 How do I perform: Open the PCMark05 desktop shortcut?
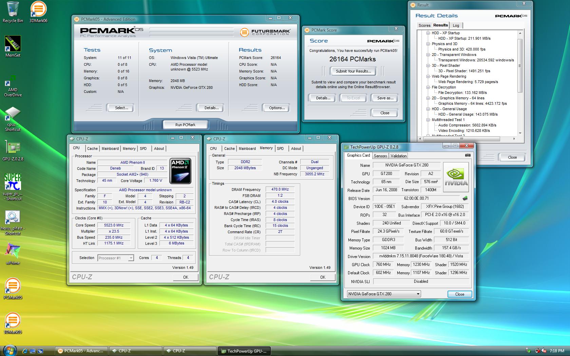coord(13,289)
